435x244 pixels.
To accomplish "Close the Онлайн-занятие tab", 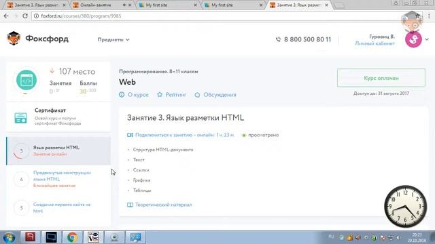I will click(130, 5).
